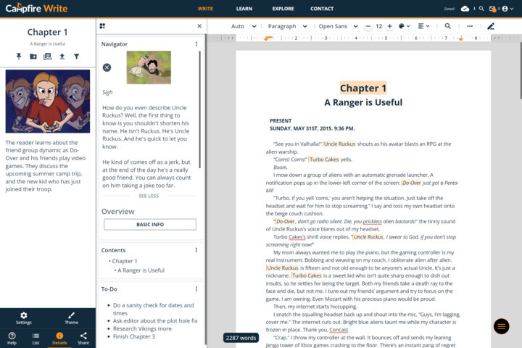Select Chapter 1 in Contents
The height and width of the screenshot is (348, 522).
click(125, 261)
